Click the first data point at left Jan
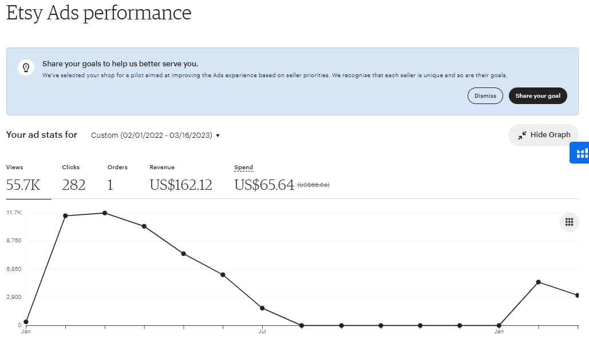 tap(26, 322)
